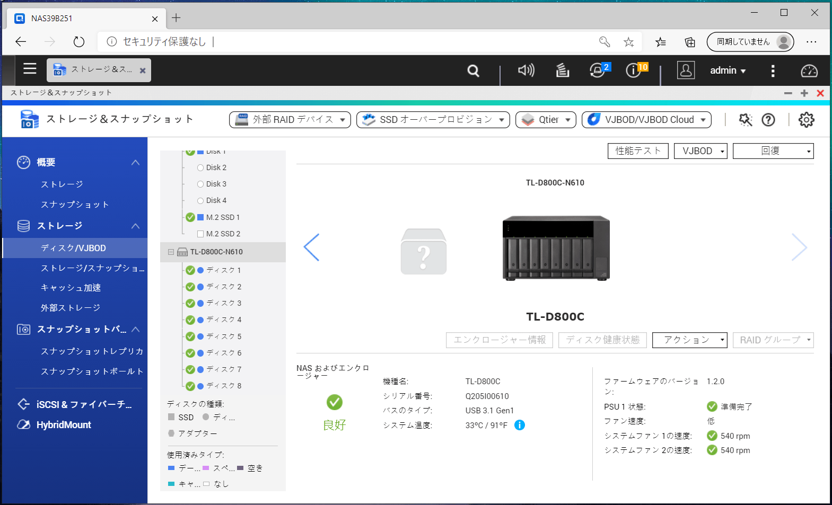Open browser collections icon
Screen dimensions: 832x505
[690, 42]
